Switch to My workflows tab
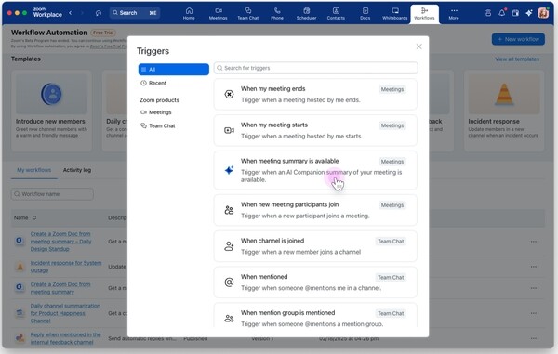 click(34, 170)
